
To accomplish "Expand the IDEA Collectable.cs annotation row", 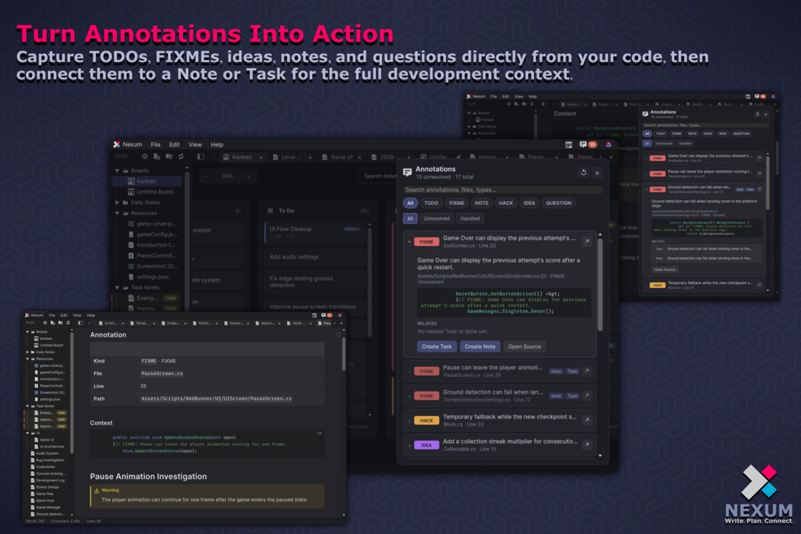I will tap(409, 445).
